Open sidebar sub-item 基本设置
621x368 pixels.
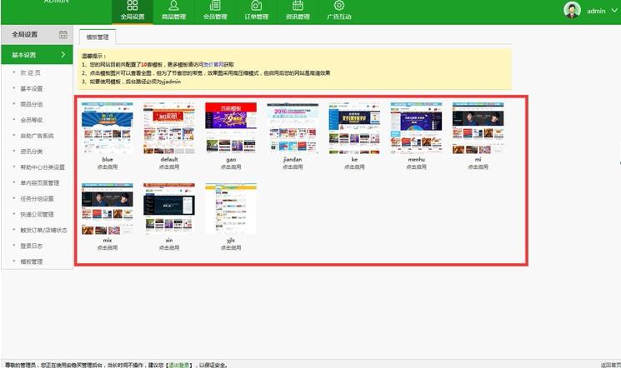point(32,88)
